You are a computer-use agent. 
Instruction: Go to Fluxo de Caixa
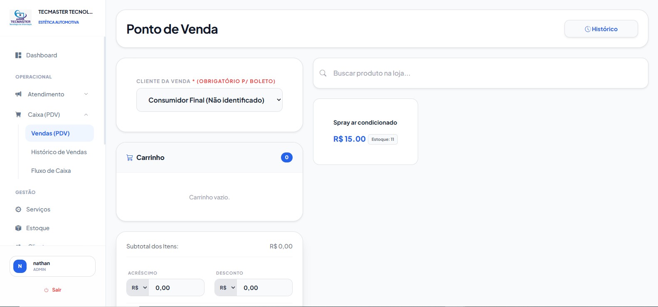pyautogui.click(x=59, y=171)
